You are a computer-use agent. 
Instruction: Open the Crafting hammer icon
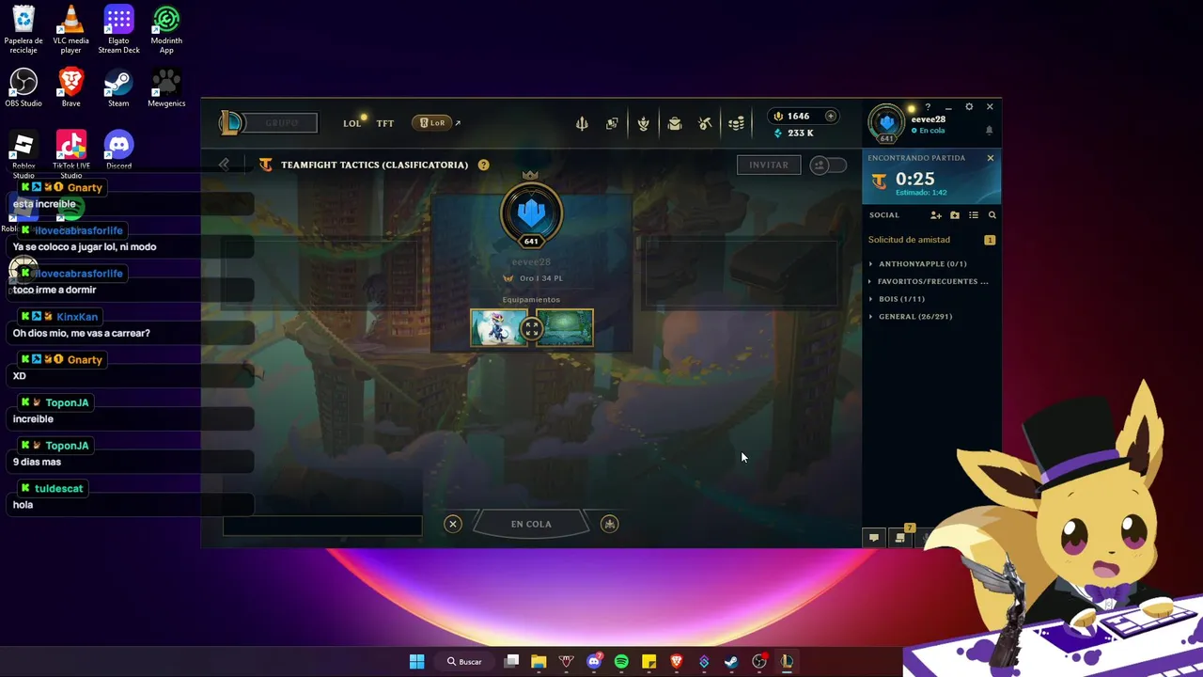[705, 124]
